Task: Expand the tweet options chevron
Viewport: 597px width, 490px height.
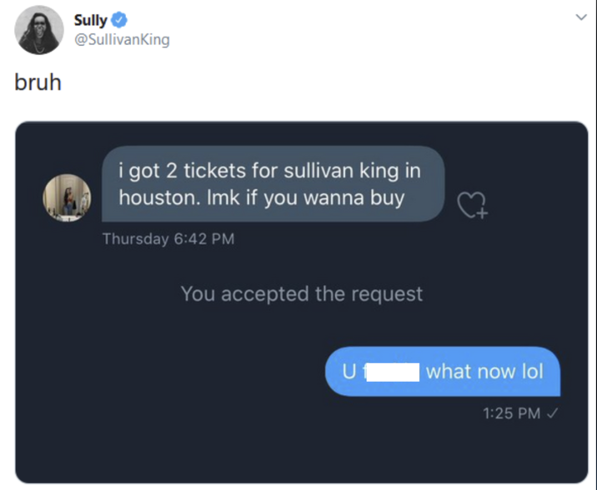Action: pyautogui.click(x=580, y=17)
